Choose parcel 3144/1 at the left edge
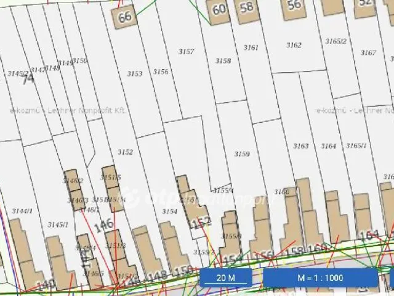This screenshot has height=296, width=394. [22, 211]
